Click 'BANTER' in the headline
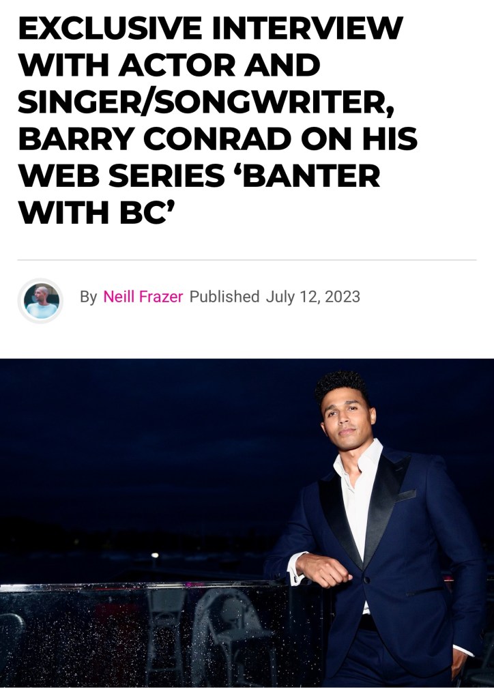494x698 pixels. tap(310, 175)
